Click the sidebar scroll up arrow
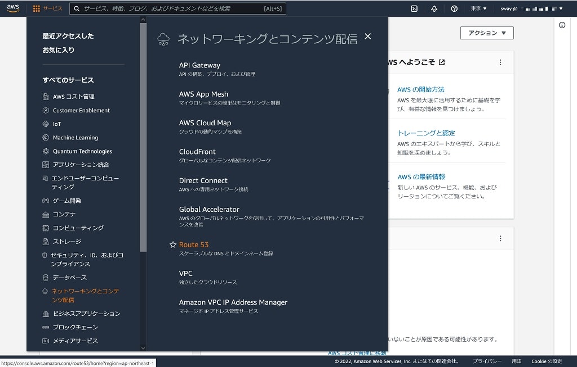This screenshot has width=577, height=367. [x=143, y=20]
